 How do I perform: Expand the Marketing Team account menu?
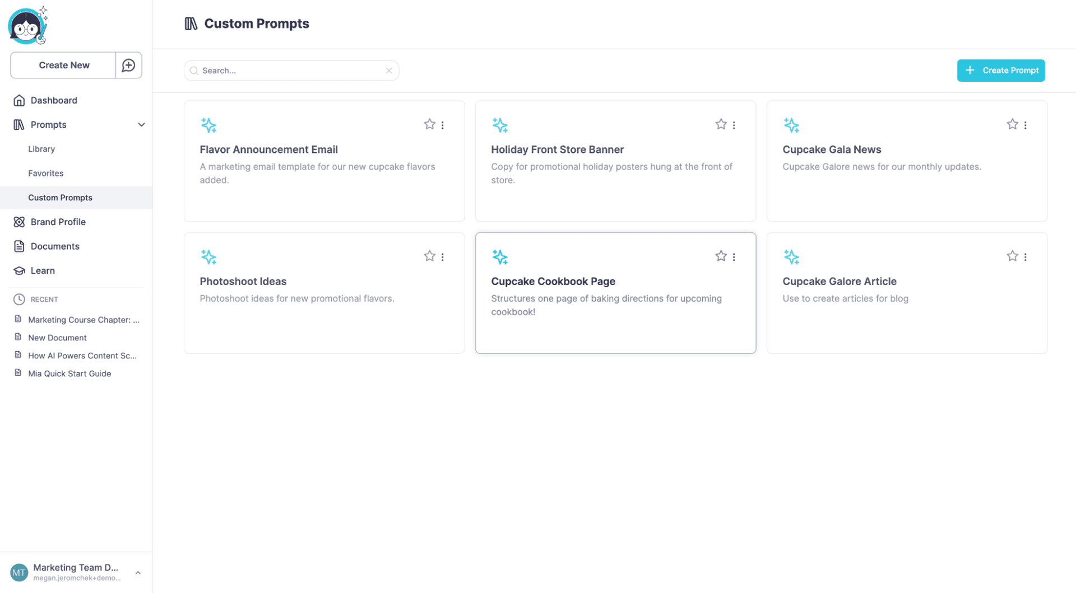click(x=138, y=572)
